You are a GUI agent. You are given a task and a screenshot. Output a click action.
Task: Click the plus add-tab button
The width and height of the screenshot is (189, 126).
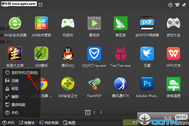tap(41, 5)
